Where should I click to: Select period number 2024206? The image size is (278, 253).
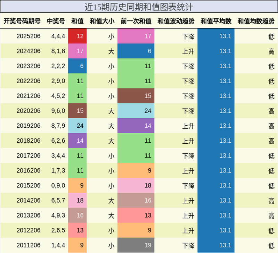tap(28, 51)
